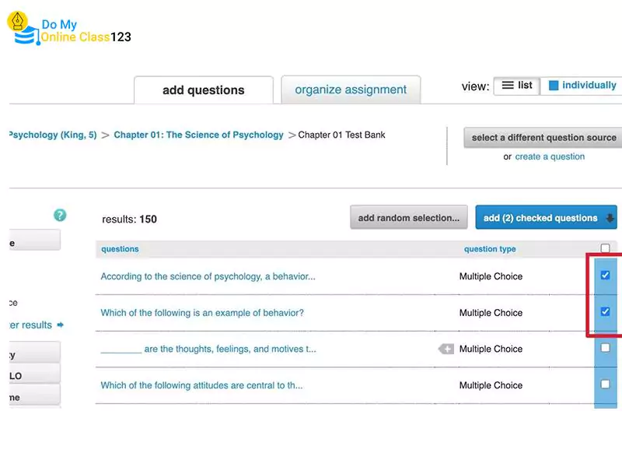The width and height of the screenshot is (622, 467).
Task: Click the Do My Online Class123 logo
Action: pyautogui.click(x=69, y=29)
